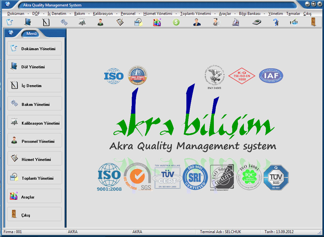
Task: Click the people statistics chart toolbar icon
Action: click(294, 22)
